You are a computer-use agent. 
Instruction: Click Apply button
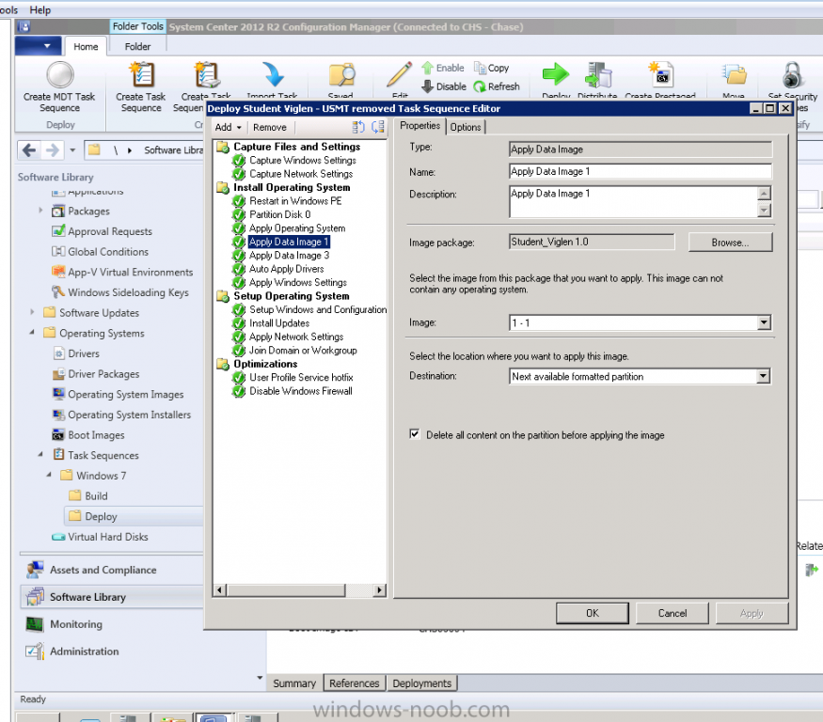pos(752,613)
